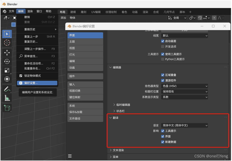Viewport: 232px width, 161px height.
Task: Open the 文件 menu
Action: coord(12,11)
